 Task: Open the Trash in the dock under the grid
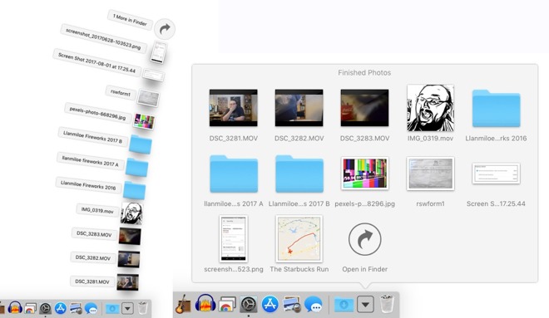387,304
